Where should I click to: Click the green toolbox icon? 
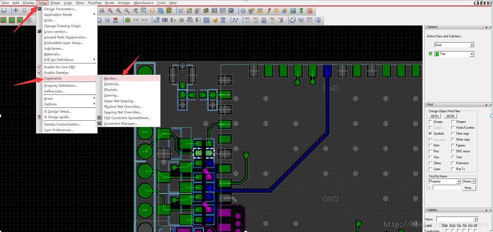click(x=127, y=20)
